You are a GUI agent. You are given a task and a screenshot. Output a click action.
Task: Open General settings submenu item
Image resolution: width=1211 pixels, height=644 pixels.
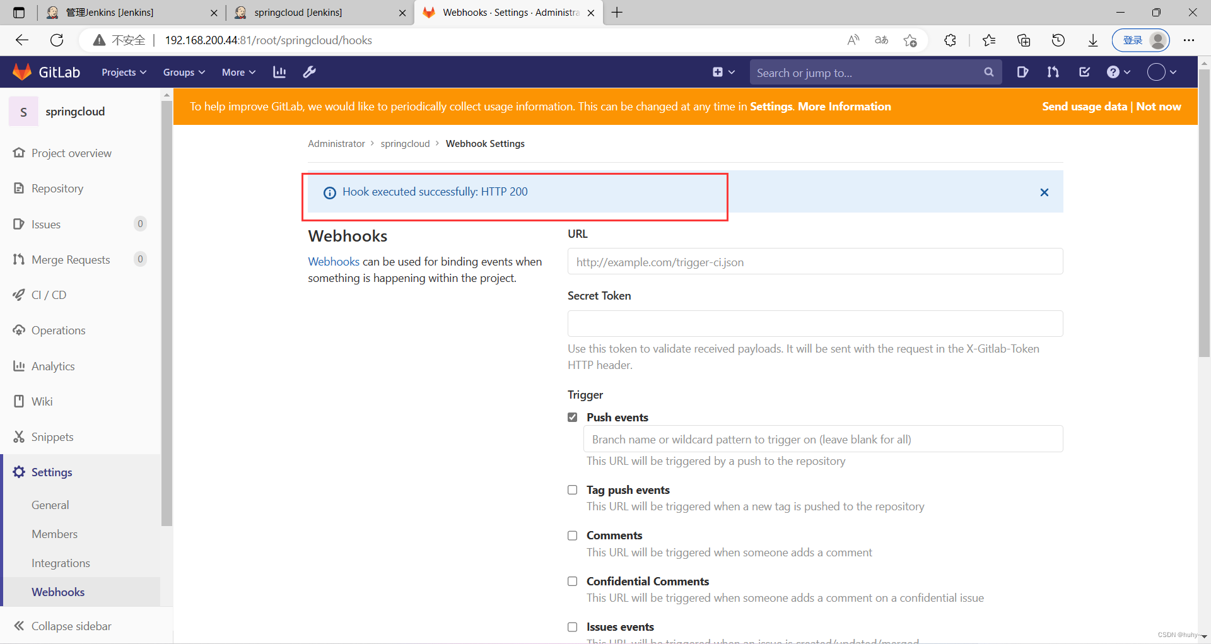[x=50, y=505]
